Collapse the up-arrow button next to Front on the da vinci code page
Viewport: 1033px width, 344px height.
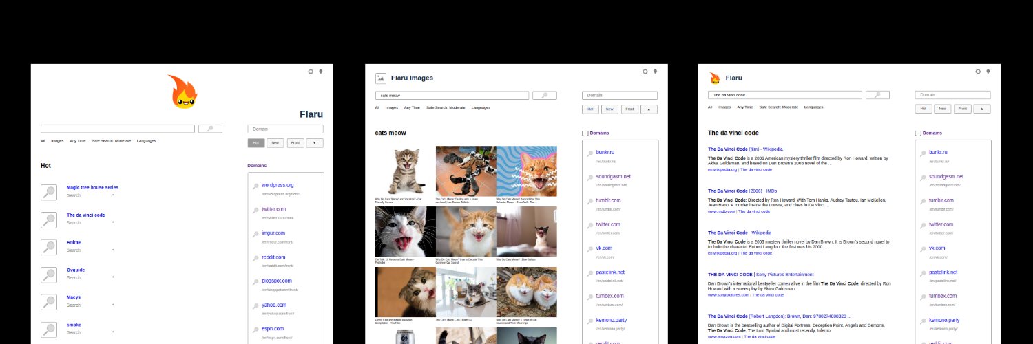[x=982, y=109]
